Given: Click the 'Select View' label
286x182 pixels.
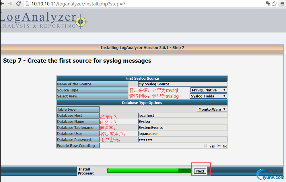Looking at the screenshot, I should click(67, 96).
